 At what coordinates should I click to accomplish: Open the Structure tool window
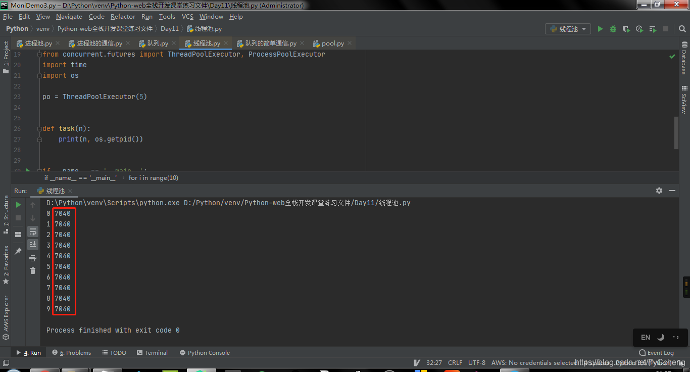click(x=6, y=214)
